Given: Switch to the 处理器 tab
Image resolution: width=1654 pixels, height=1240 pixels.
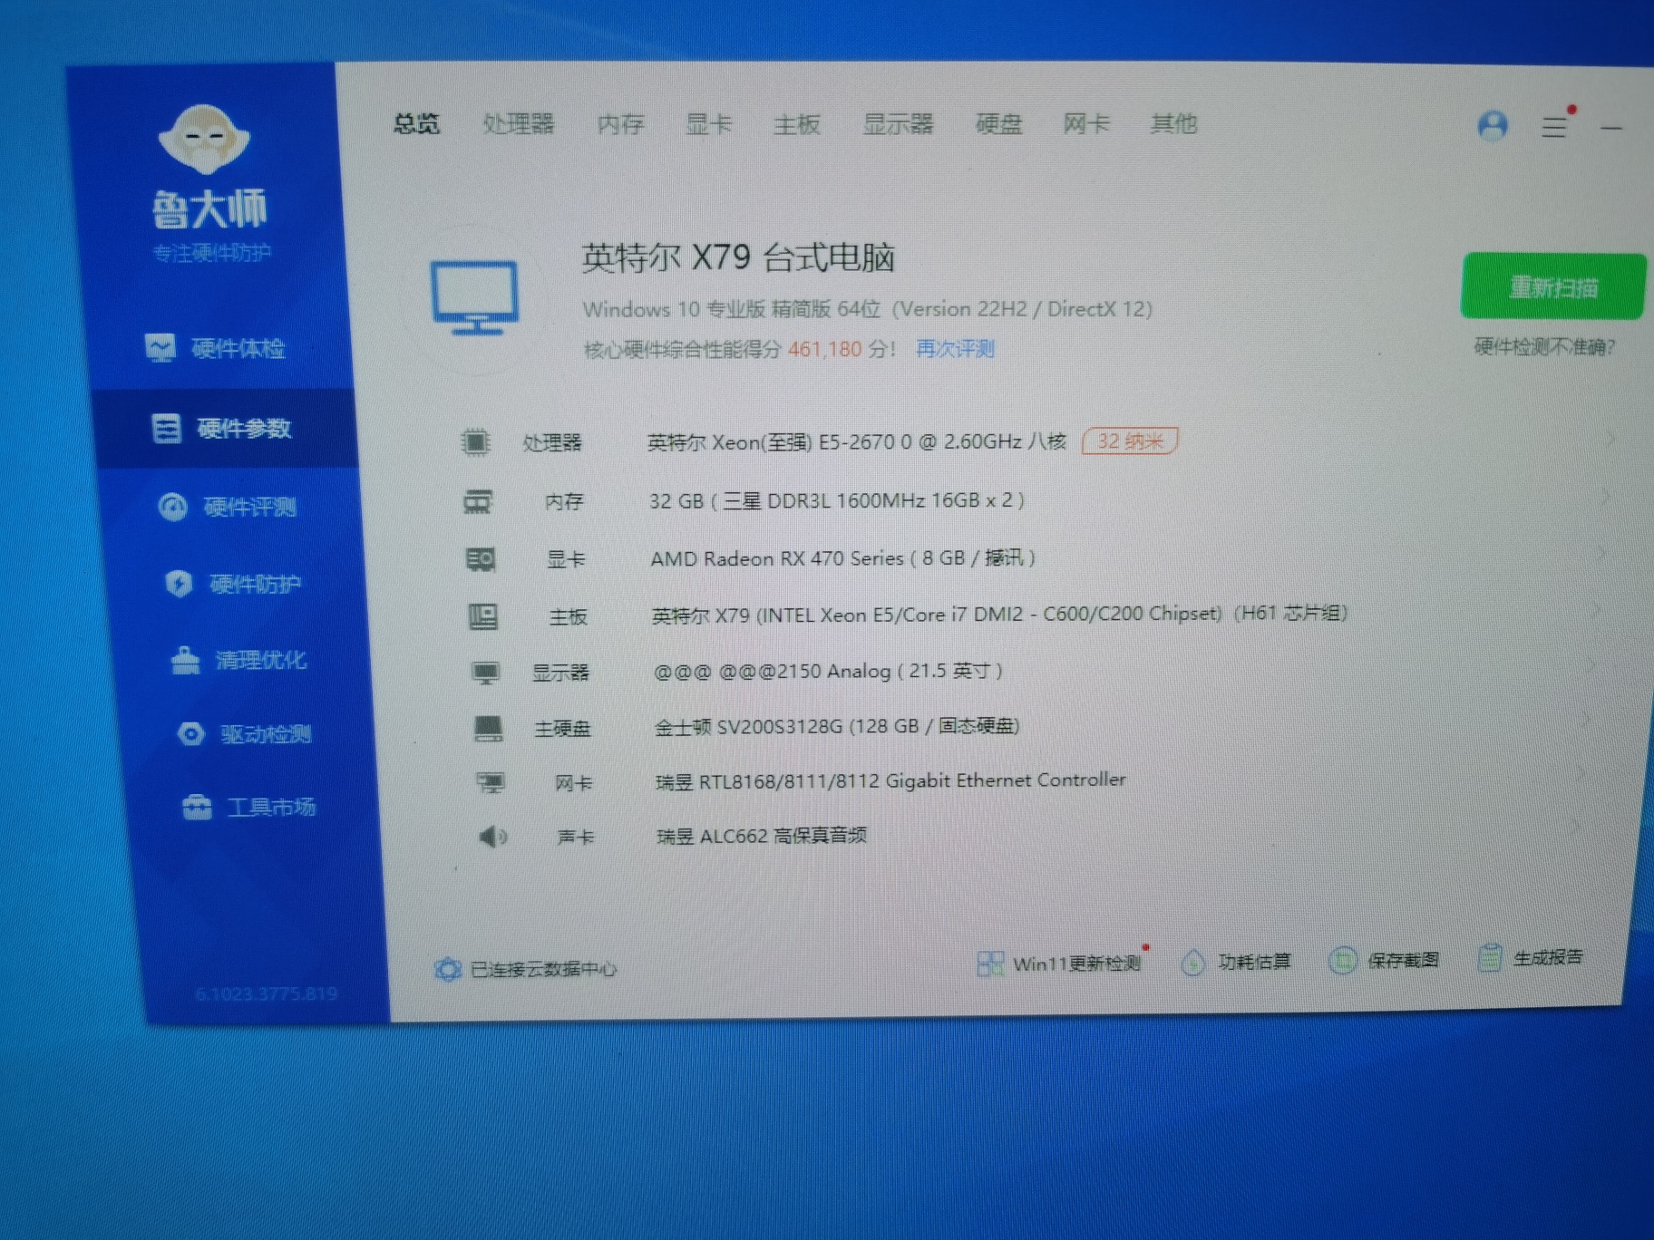Looking at the screenshot, I should tap(518, 124).
